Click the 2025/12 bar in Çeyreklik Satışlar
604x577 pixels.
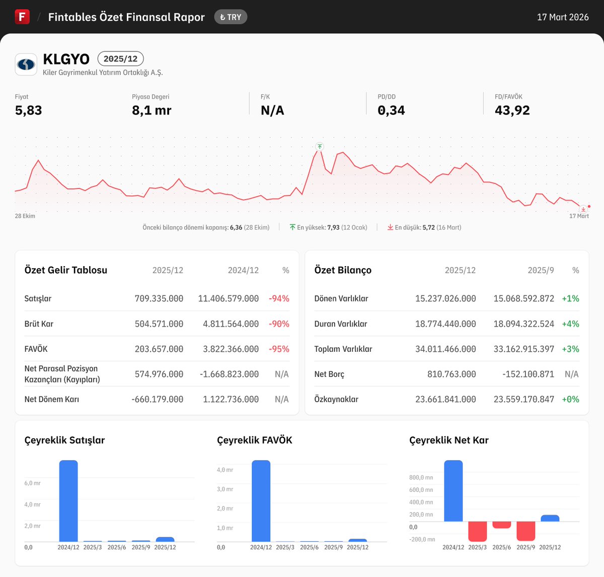pyautogui.click(x=165, y=539)
